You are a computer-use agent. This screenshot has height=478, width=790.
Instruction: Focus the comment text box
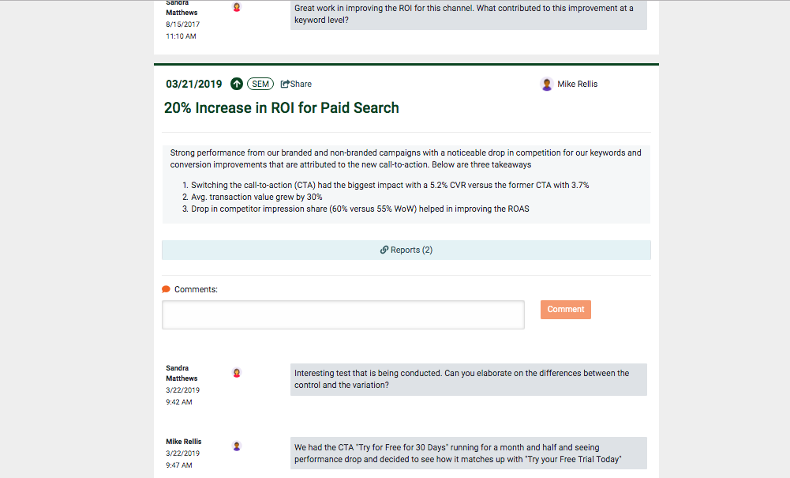343,315
